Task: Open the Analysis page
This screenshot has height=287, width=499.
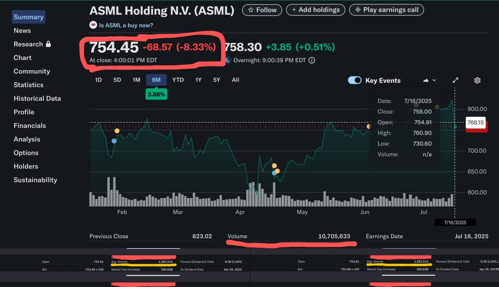Action: 27,139
